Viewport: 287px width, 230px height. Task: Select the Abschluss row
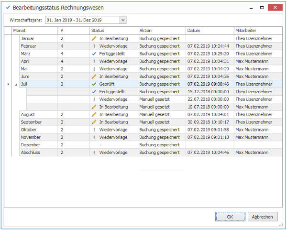tap(151, 153)
